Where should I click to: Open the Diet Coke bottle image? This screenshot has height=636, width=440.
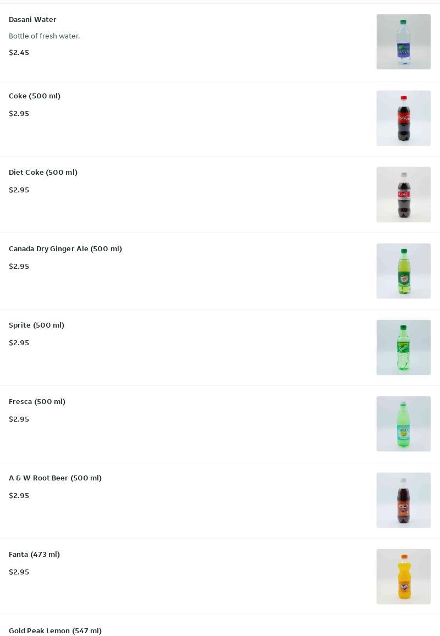click(x=404, y=195)
